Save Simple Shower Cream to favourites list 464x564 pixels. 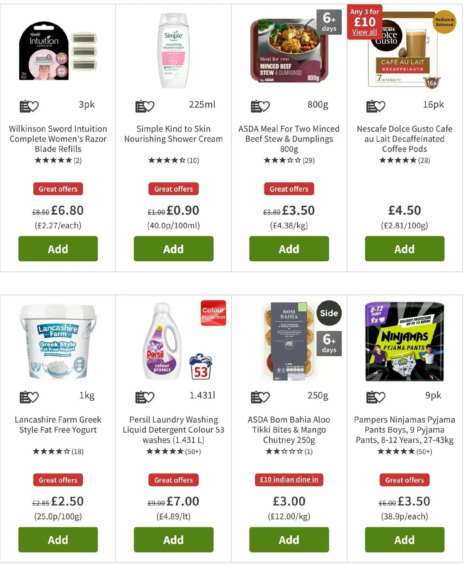pyautogui.click(x=145, y=106)
